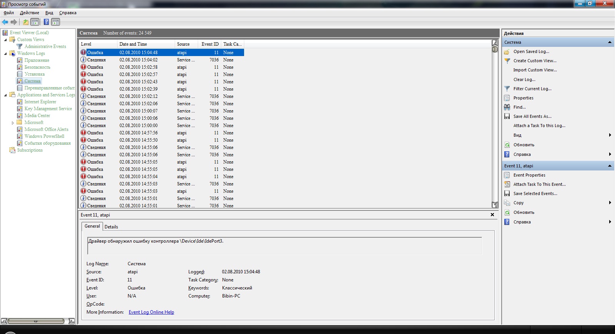Image resolution: width=615 pixels, height=334 pixels.
Task: Open the Приложение log in the tree
Action: 37,60
